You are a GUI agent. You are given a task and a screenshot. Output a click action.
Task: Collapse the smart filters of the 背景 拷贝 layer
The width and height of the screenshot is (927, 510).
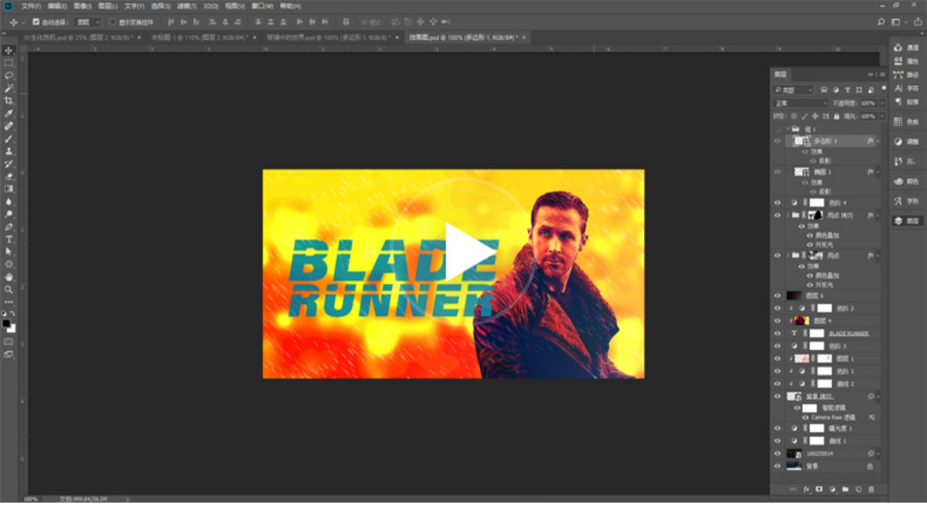click(878, 396)
